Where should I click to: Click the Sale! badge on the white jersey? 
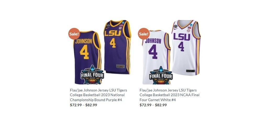[x=144, y=34]
